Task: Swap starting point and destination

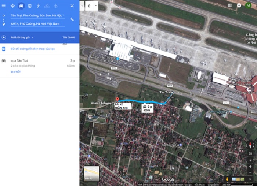Action: point(72,19)
